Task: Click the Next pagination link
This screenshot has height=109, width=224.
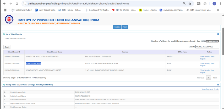Action: (x=215, y=78)
